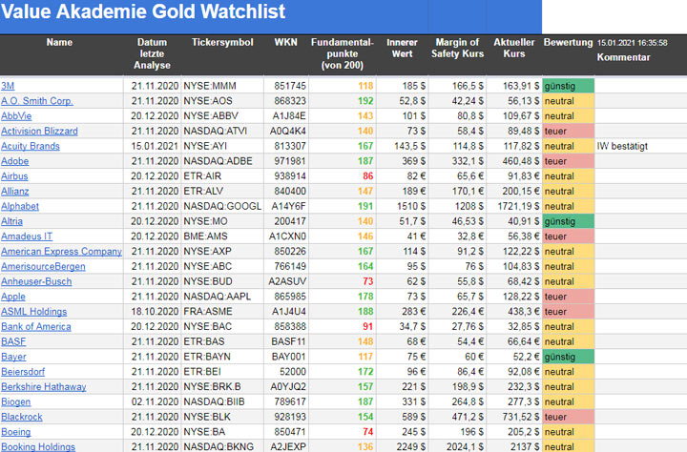The width and height of the screenshot is (687, 452).
Task: Select margin of safety cell 471,2 $
Action: [457, 417]
